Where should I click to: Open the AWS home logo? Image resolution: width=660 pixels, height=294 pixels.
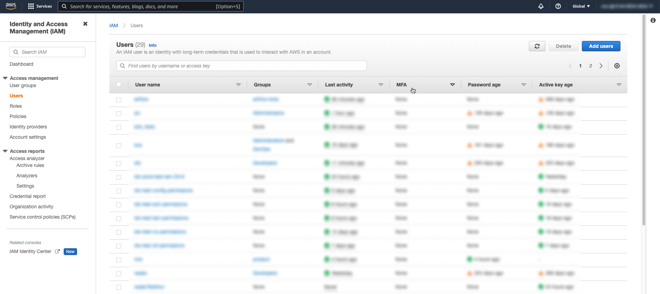(x=11, y=6)
